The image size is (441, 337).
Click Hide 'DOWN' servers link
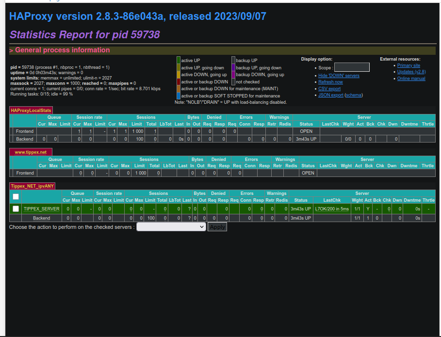click(x=339, y=76)
